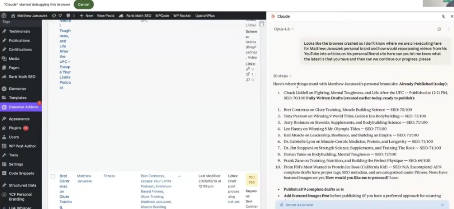Cancel Claude's browser debugging
Screen dimensions: 454x209
coord(83,4)
